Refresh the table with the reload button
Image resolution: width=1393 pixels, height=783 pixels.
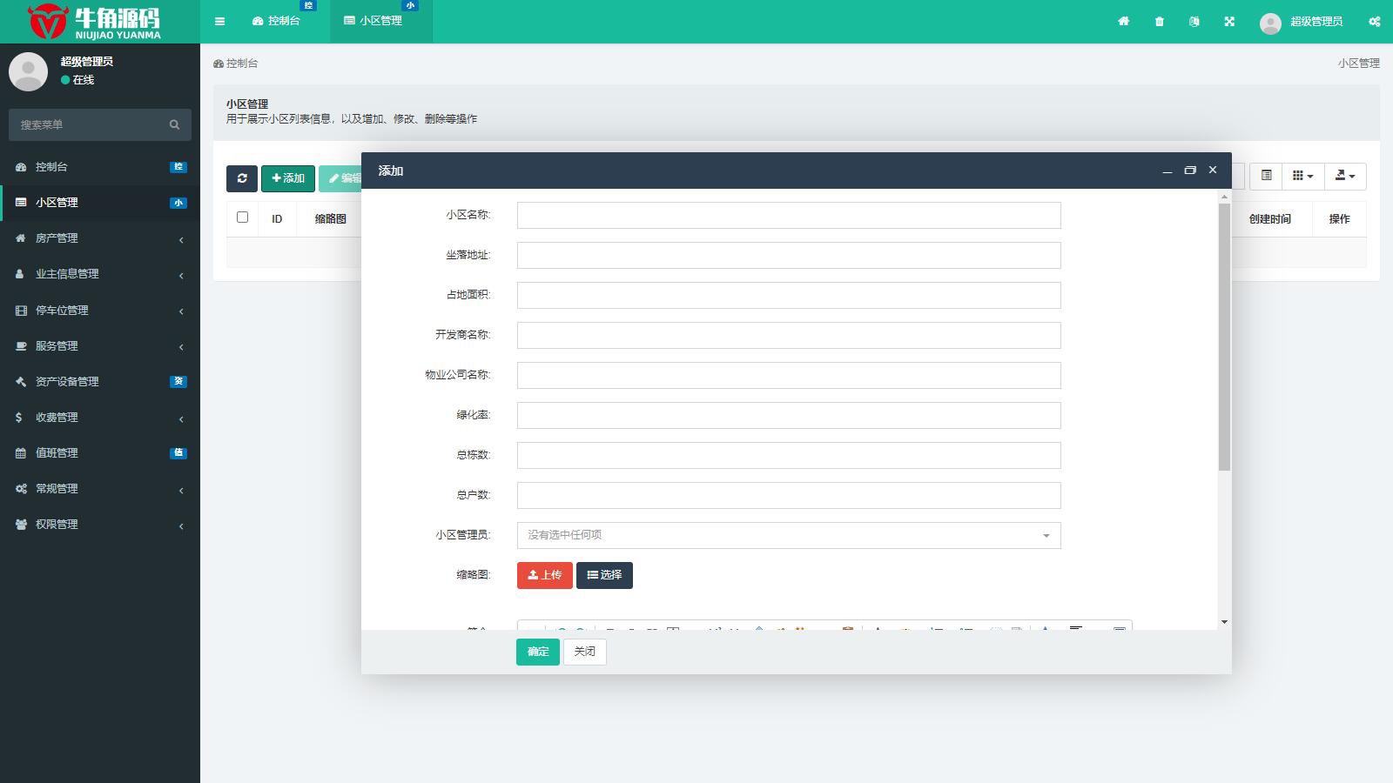(242, 178)
